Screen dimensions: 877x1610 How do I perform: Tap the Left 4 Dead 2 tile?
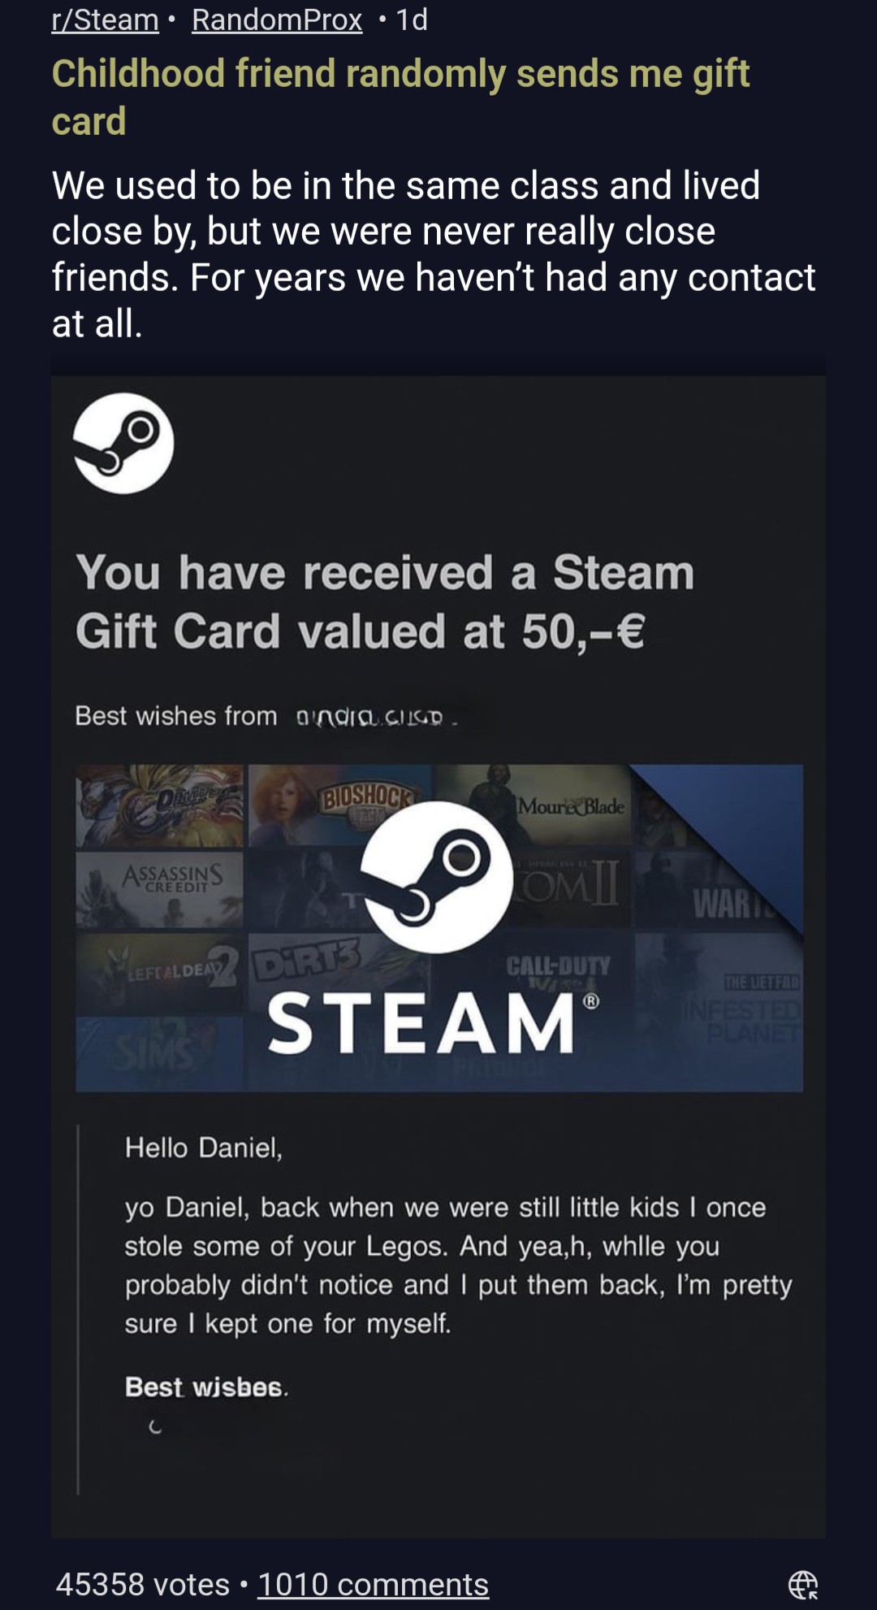(159, 970)
